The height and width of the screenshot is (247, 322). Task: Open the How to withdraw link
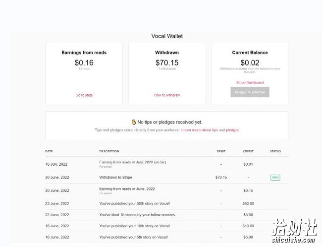pyautogui.click(x=167, y=95)
